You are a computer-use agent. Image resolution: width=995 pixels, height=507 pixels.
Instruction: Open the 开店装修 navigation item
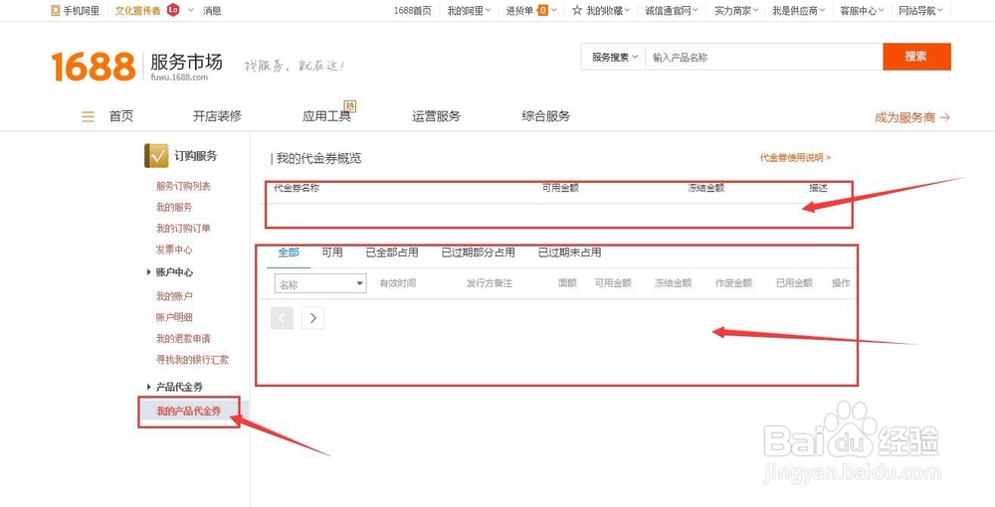click(x=217, y=116)
